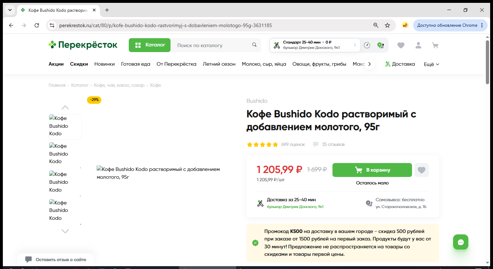Screen dimensions: 493x269
Task: Add product to favorites with heart button
Action: click(422, 170)
